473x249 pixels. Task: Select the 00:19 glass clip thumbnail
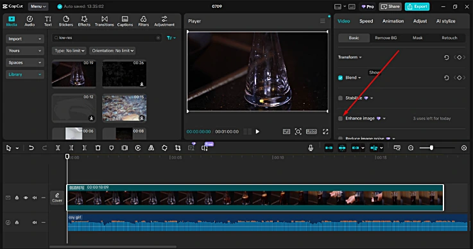[74, 74]
